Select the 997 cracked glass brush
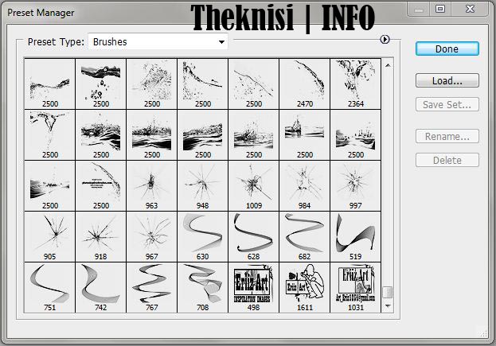This screenshot has width=496, height=346. point(355,185)
